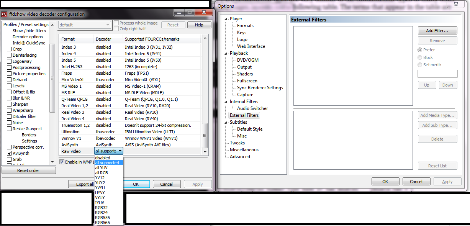Click the merit value input field

coord(437,74)
